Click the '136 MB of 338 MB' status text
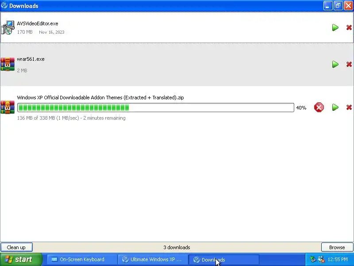This screenshot has width=354, height=266. 71,118
